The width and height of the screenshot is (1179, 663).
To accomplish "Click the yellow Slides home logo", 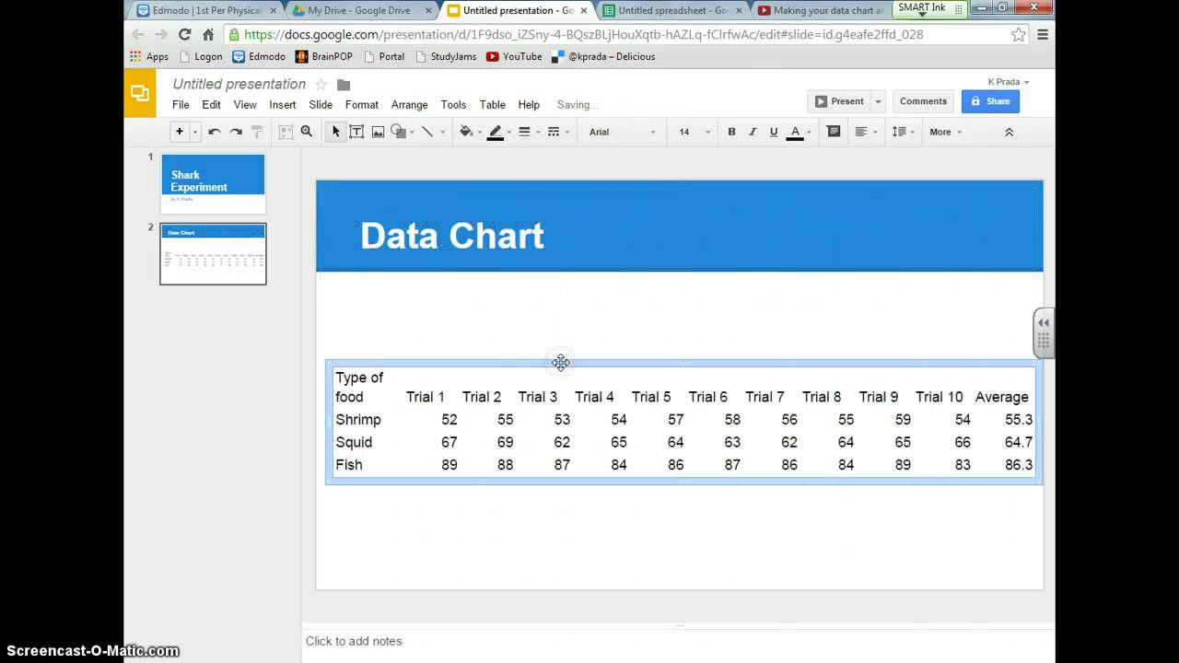I will point(140,93).
